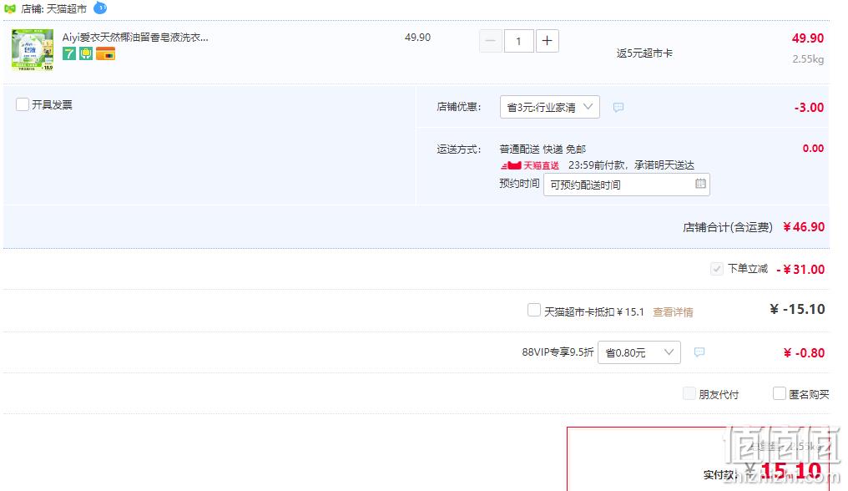Enable the 朋友代付 checkbox
Screen dimensions: 848x491
point(689,393)
